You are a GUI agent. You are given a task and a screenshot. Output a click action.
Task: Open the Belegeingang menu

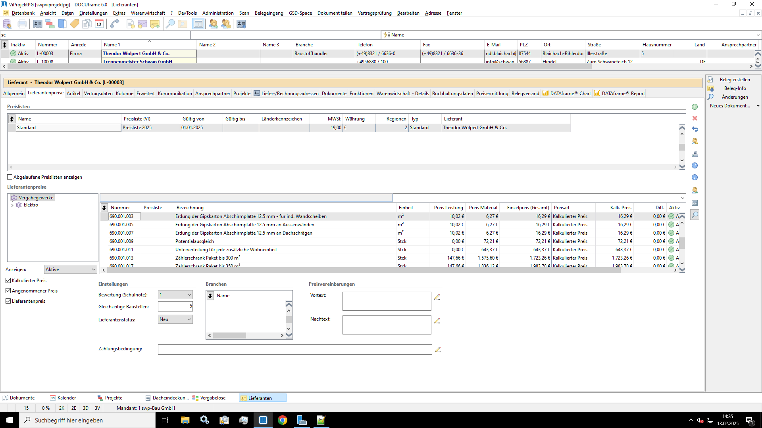tap(269, 13)
